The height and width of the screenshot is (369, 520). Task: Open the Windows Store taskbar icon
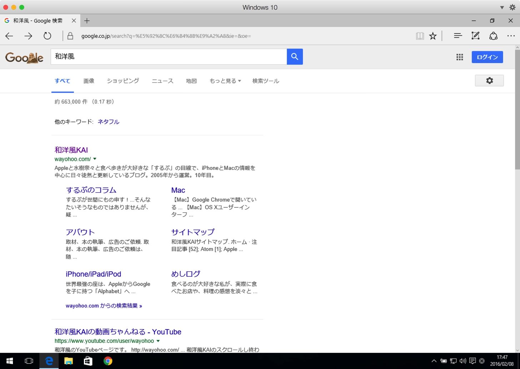(88, 361)
